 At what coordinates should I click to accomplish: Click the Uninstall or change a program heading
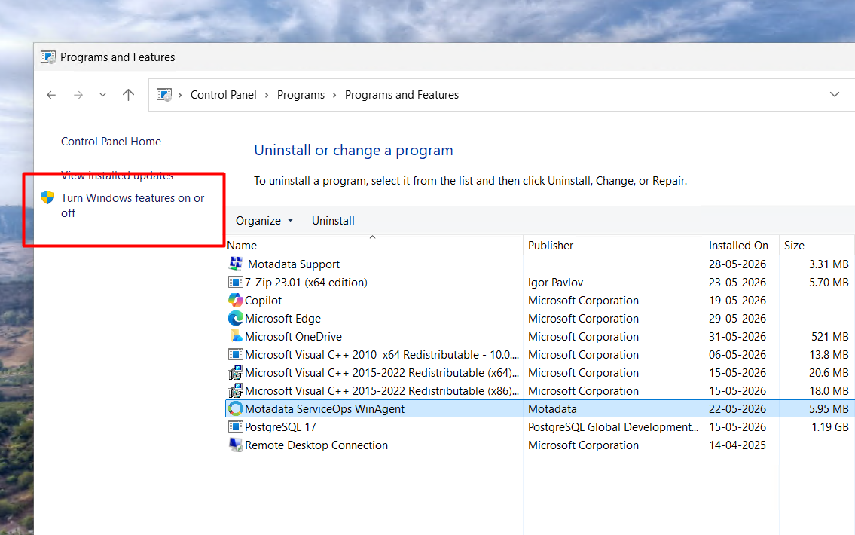353,151
